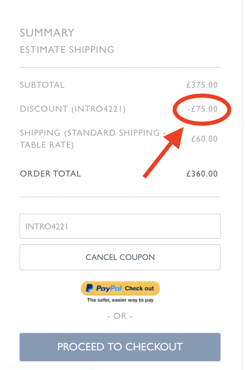245x370 pixels.
Task: Expand the Estimate Shipping section
Action: [x=67, y=50]
